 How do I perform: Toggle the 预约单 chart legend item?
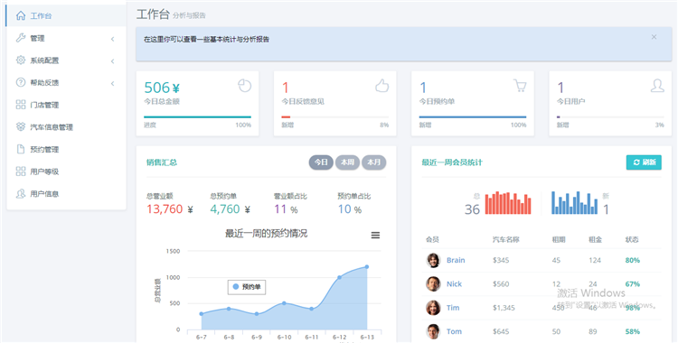pos(247,287)
